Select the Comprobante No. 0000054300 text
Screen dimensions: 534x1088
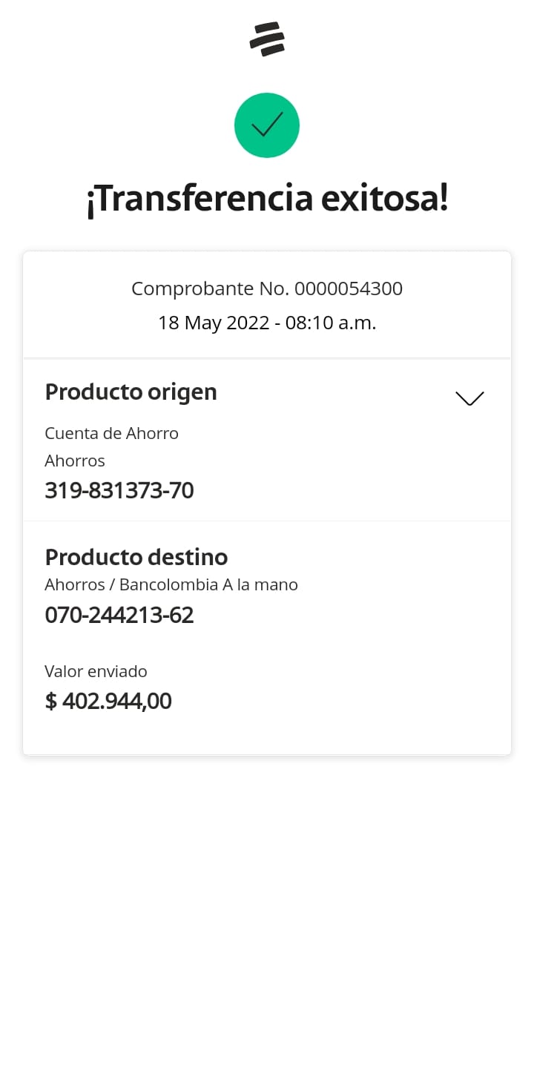267,289
